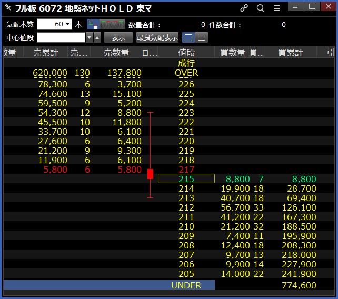
Task: Click the 値段 column header
Action: (x=186, y=53)
